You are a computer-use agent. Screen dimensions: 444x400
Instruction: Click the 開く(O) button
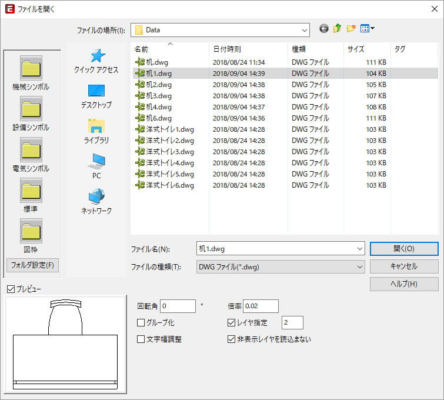[404, 249]
